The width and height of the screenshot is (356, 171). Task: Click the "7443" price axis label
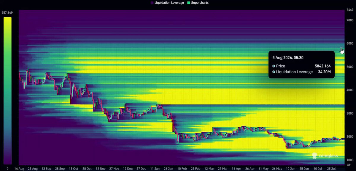[350, 10]
